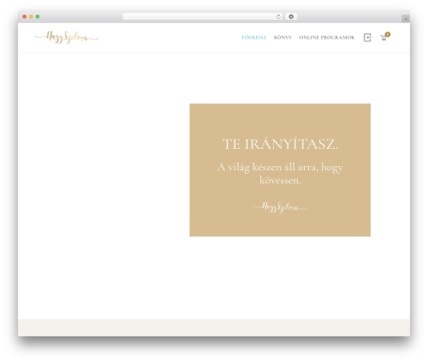Click the 'A világ készen áll arra' text

click(280, 174)
